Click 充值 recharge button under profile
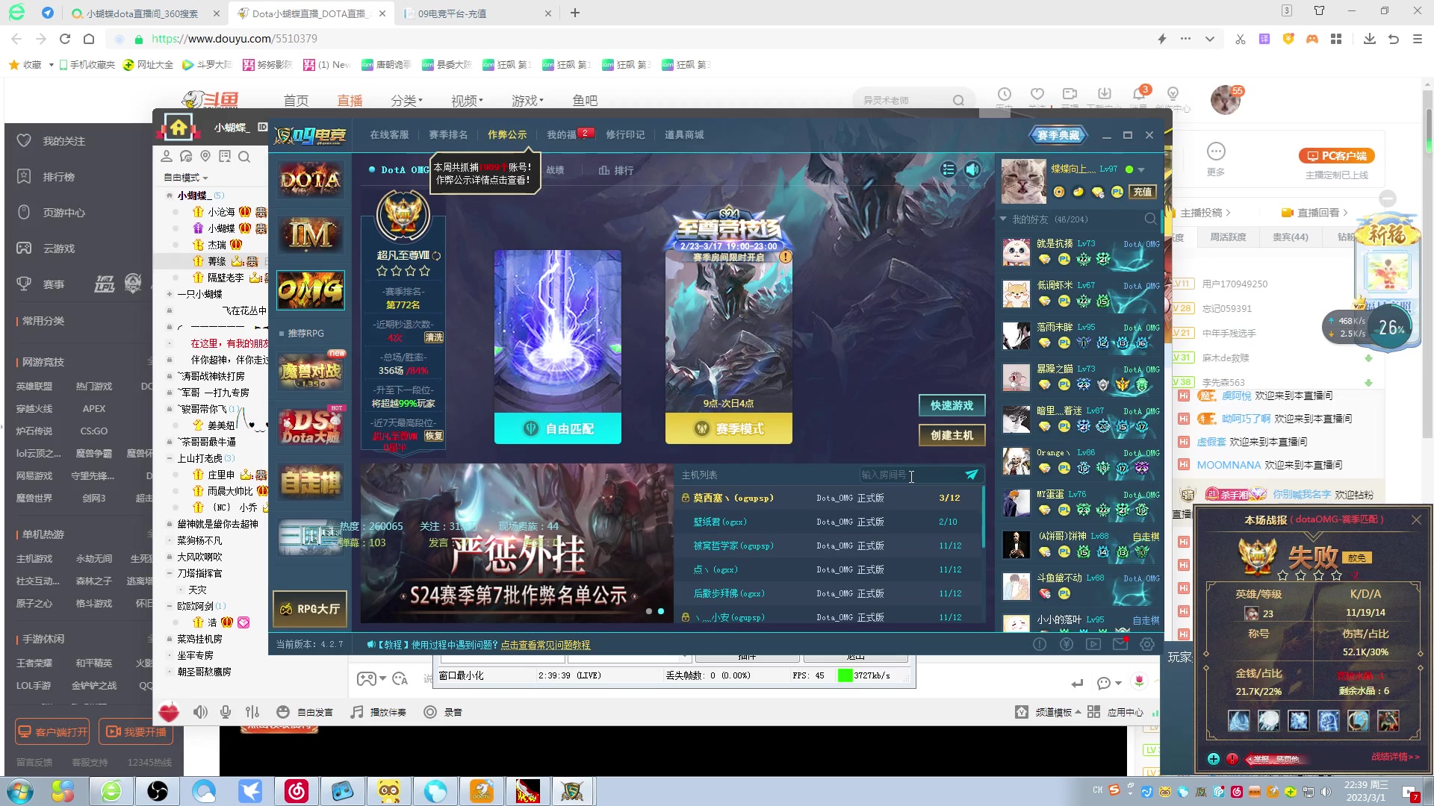The image size is (1434, 806). tap(1143, 192)
